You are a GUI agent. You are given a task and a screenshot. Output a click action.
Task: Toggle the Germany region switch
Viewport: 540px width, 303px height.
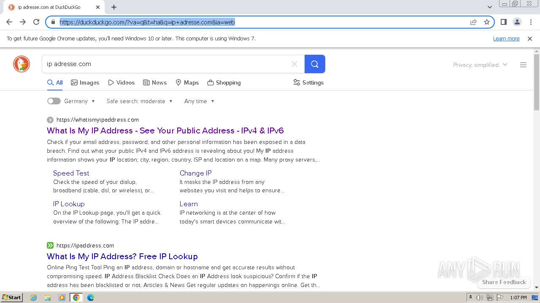54,101
